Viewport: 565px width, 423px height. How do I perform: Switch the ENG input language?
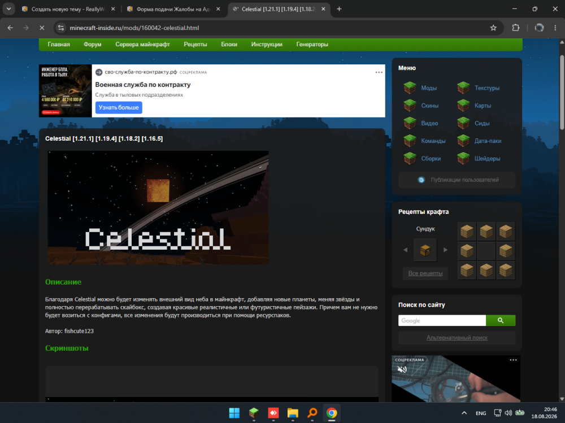[481, 413]
